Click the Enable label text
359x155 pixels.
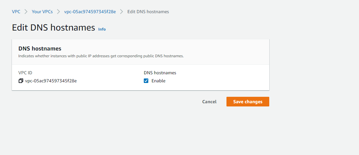click(159, 81)
